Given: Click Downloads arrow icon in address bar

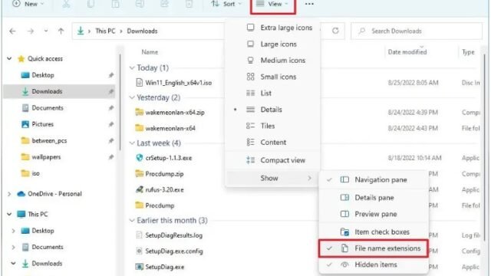Looking at the screenshot, I should point(81,31).
